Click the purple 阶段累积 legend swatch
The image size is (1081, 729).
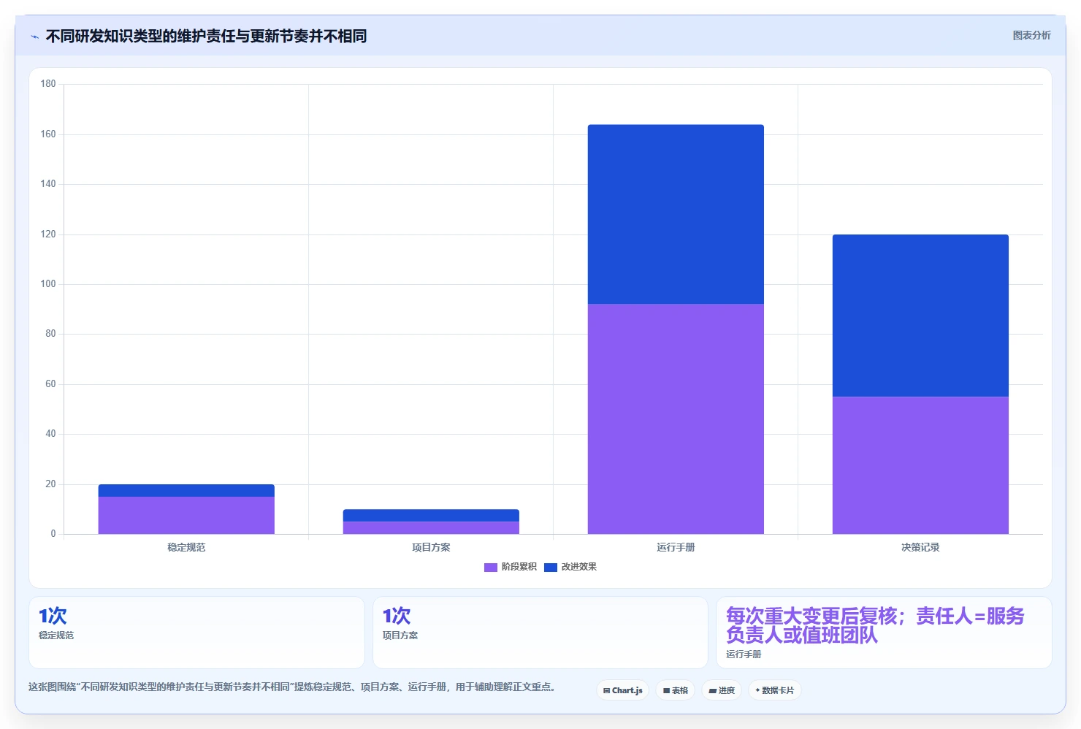coord(491,568)
